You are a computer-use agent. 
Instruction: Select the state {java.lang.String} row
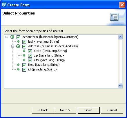pos(51,51)
